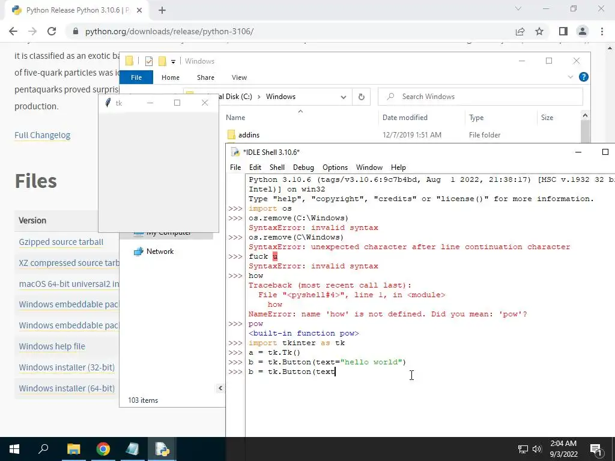Share this page via Chrome share icon
Viewport: 615px width, 461px height.
pos(520,31)
